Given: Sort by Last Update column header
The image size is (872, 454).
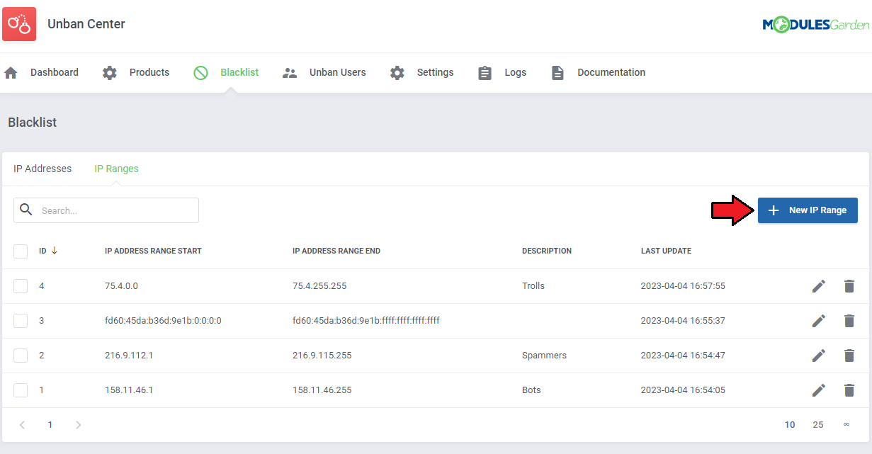Looking at the screenshot, I should [666, 251].
